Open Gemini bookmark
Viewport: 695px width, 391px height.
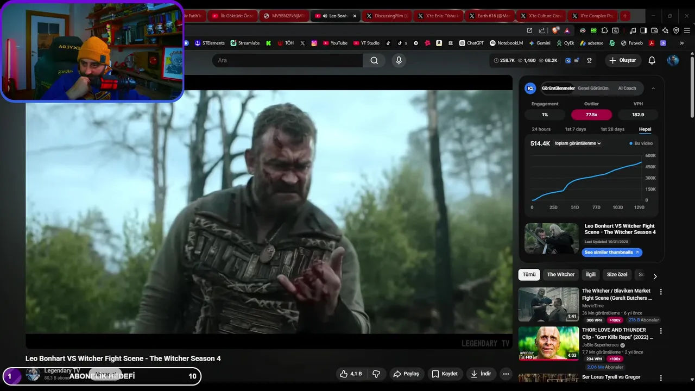coord(539,43)
